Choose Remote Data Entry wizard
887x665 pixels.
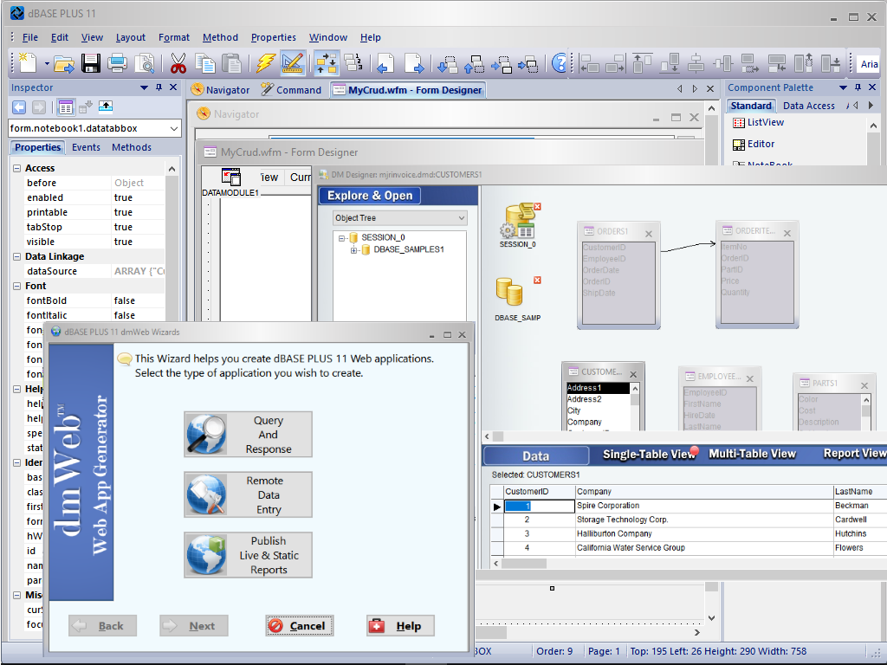(x=248, y=494)
